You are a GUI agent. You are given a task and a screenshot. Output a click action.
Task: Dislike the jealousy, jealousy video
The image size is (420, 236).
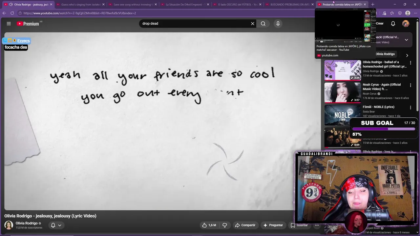pyautogui.click(x=225, y=225)
